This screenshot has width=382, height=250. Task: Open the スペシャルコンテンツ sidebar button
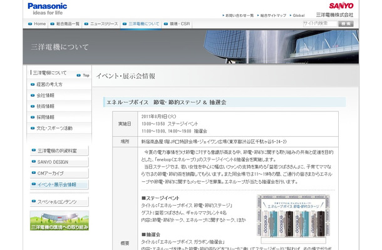pos(59,202)
